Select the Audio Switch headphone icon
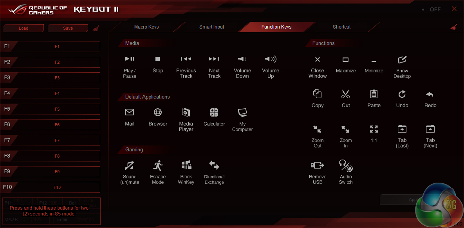The width and height of the screenshot is (464, 228). (x=346, y=165)
